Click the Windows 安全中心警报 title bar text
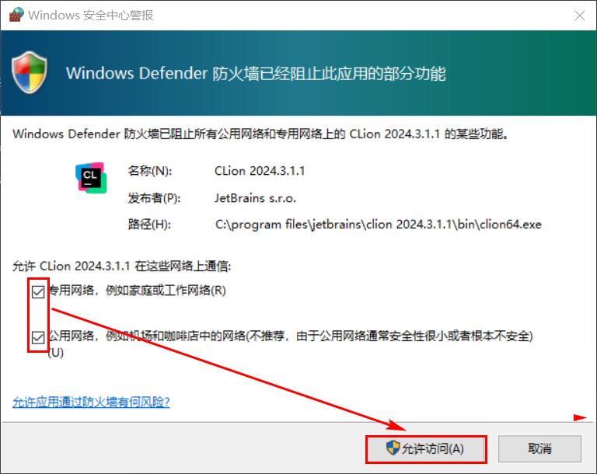 pos(91,16)
